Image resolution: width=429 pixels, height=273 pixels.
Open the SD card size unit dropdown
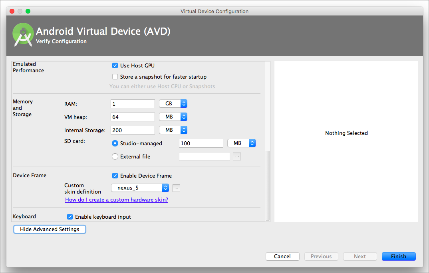click(241, 143)
